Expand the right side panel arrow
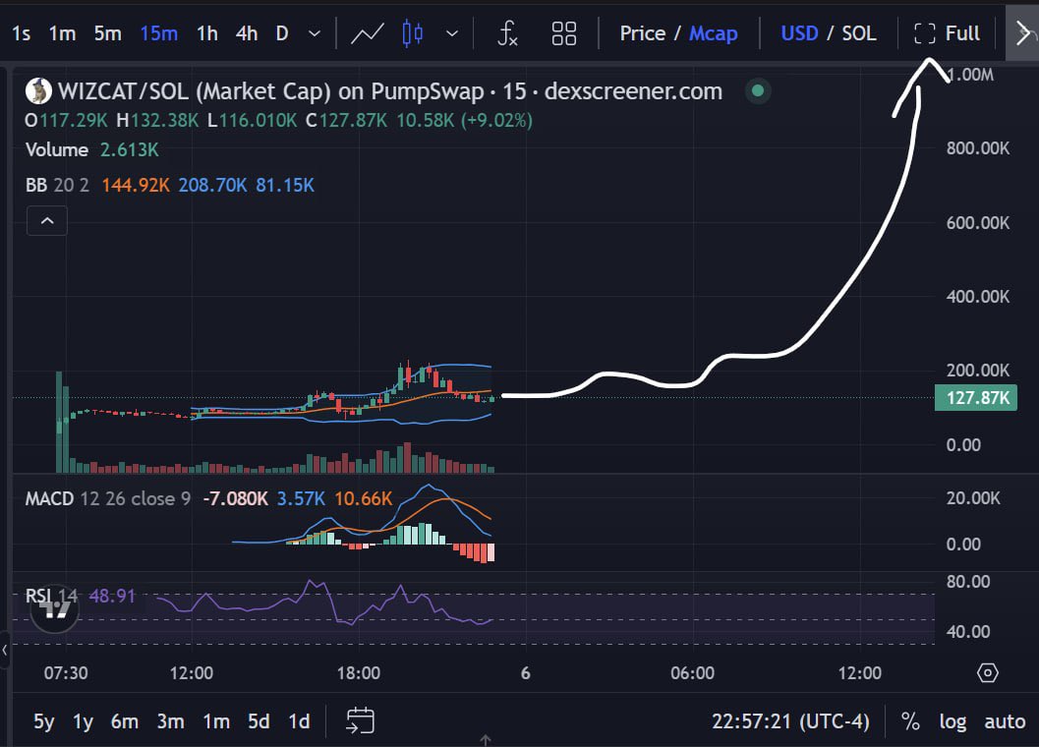The image size is (1039, 747). click(x=1022, y=33)
